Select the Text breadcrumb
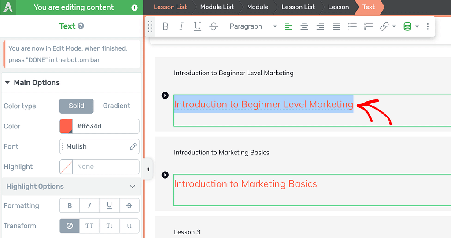 [369, 7]
